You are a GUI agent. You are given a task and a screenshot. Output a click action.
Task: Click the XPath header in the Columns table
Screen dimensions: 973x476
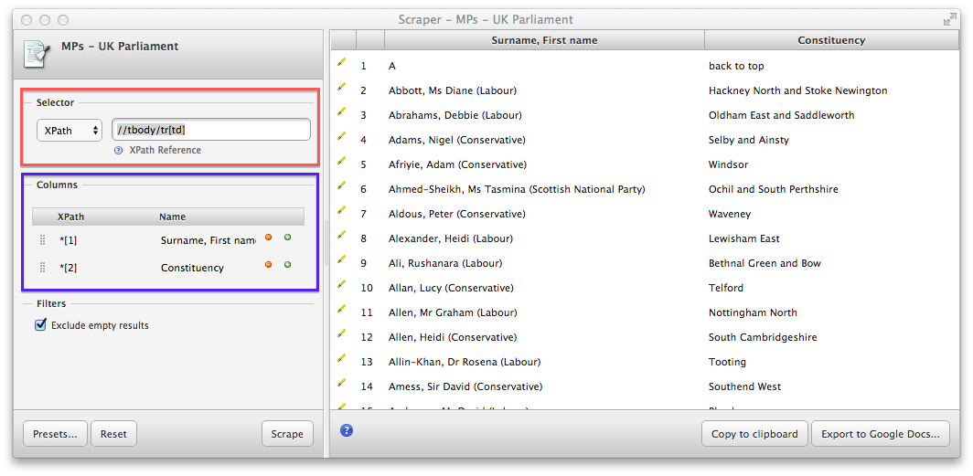tap(70, 217)
